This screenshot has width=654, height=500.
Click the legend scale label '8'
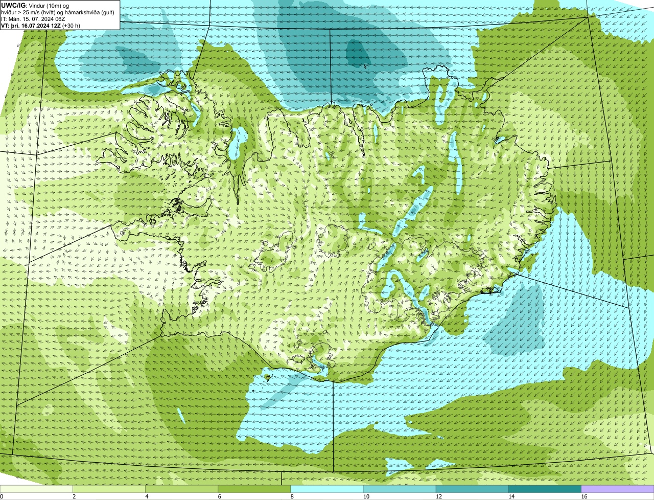tap(292, 496)
